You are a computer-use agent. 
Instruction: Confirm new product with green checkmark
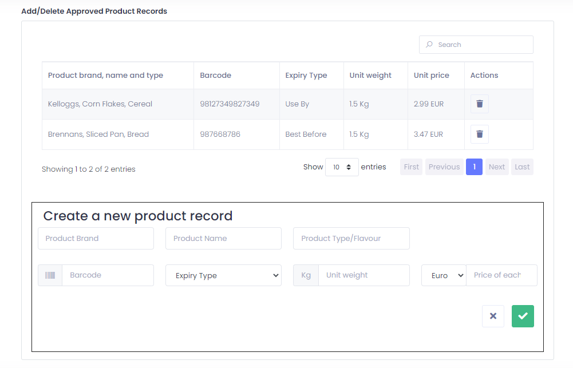click(x=523, y=316)
